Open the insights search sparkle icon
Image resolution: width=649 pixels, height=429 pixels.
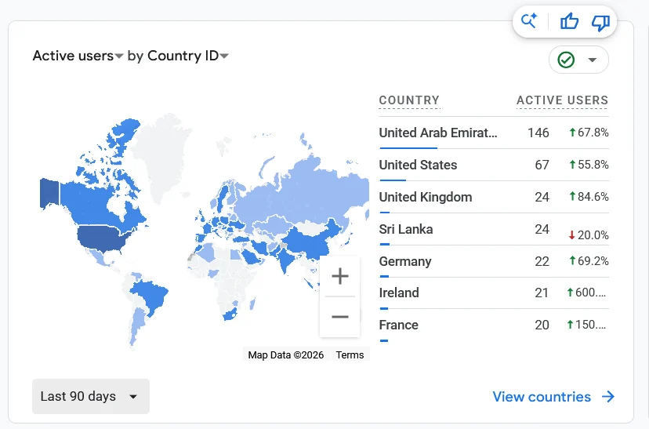click(x=528, y=20)
